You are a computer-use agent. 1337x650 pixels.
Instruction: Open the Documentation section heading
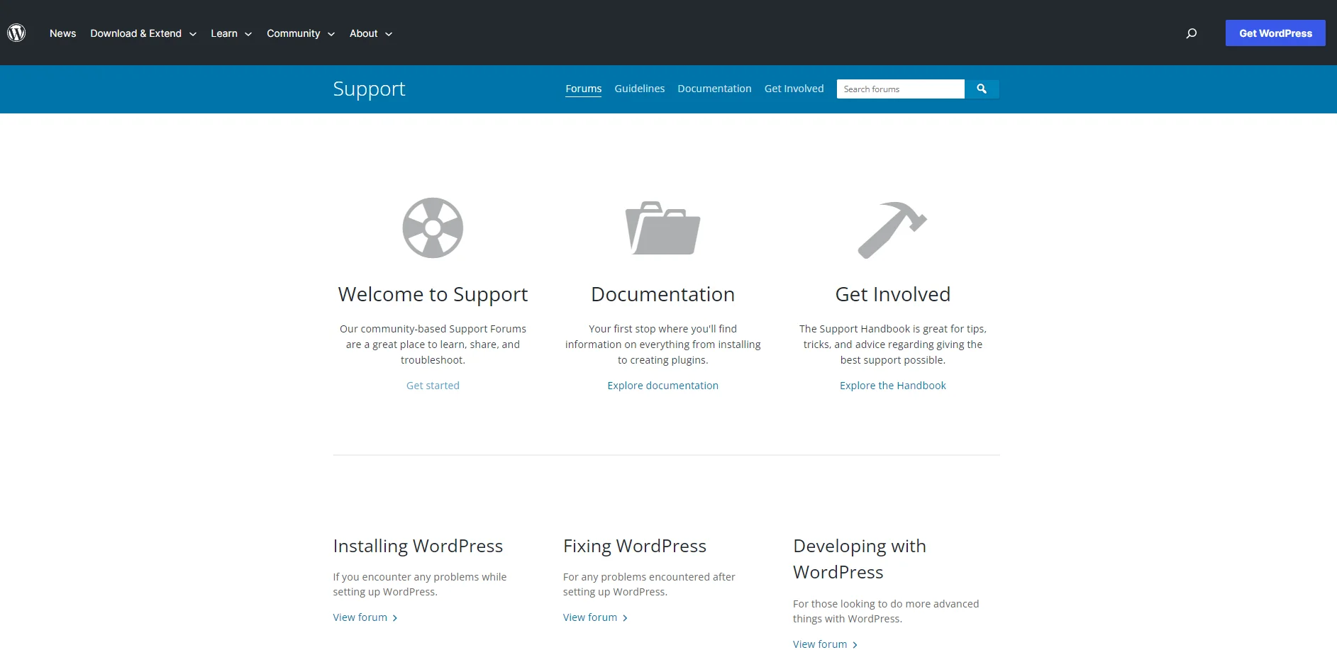click(x=662, y=294)
